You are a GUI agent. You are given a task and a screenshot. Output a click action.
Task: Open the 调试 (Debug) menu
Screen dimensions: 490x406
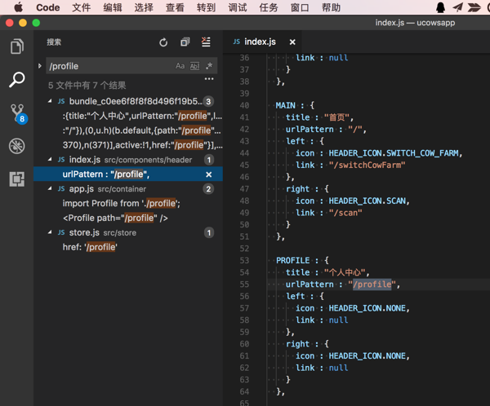pyautogui.click(x=238, y=7)
